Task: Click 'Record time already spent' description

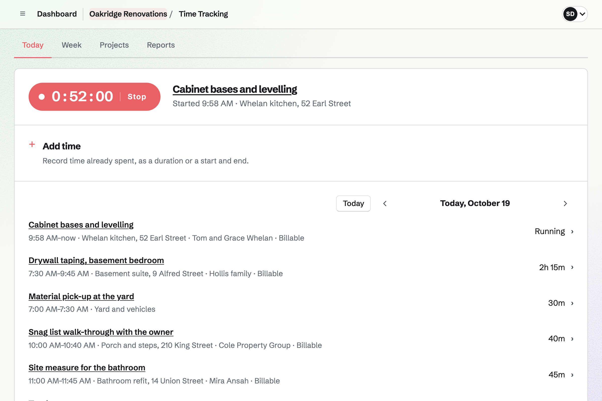Action: pyautogui.click(x=145, y=161)
